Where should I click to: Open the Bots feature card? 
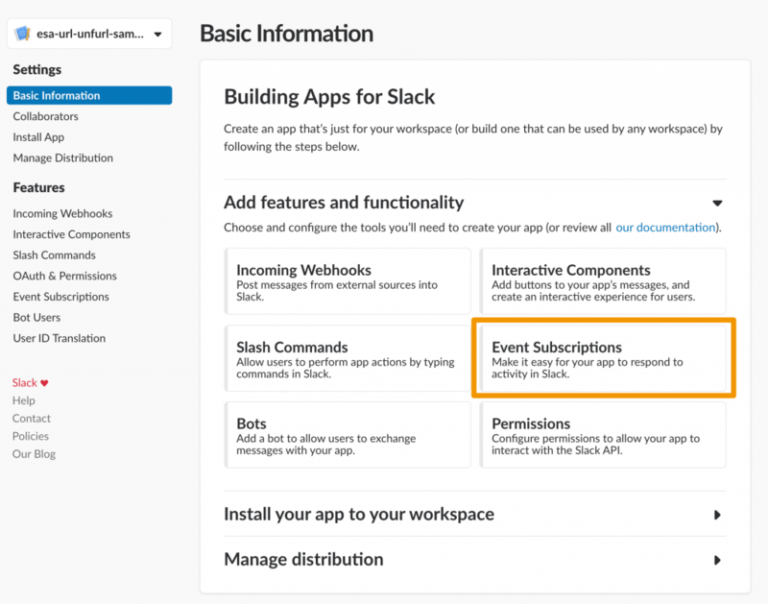point(347,436)
